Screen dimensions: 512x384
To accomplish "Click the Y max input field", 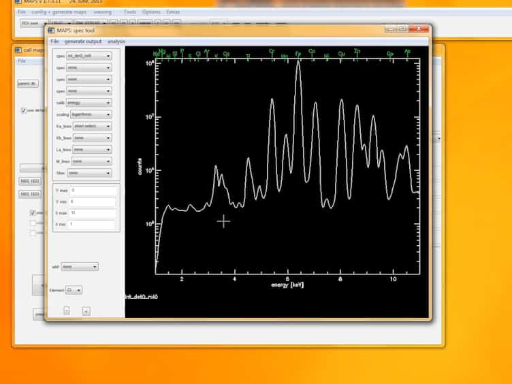I will (x=93, y=191).
